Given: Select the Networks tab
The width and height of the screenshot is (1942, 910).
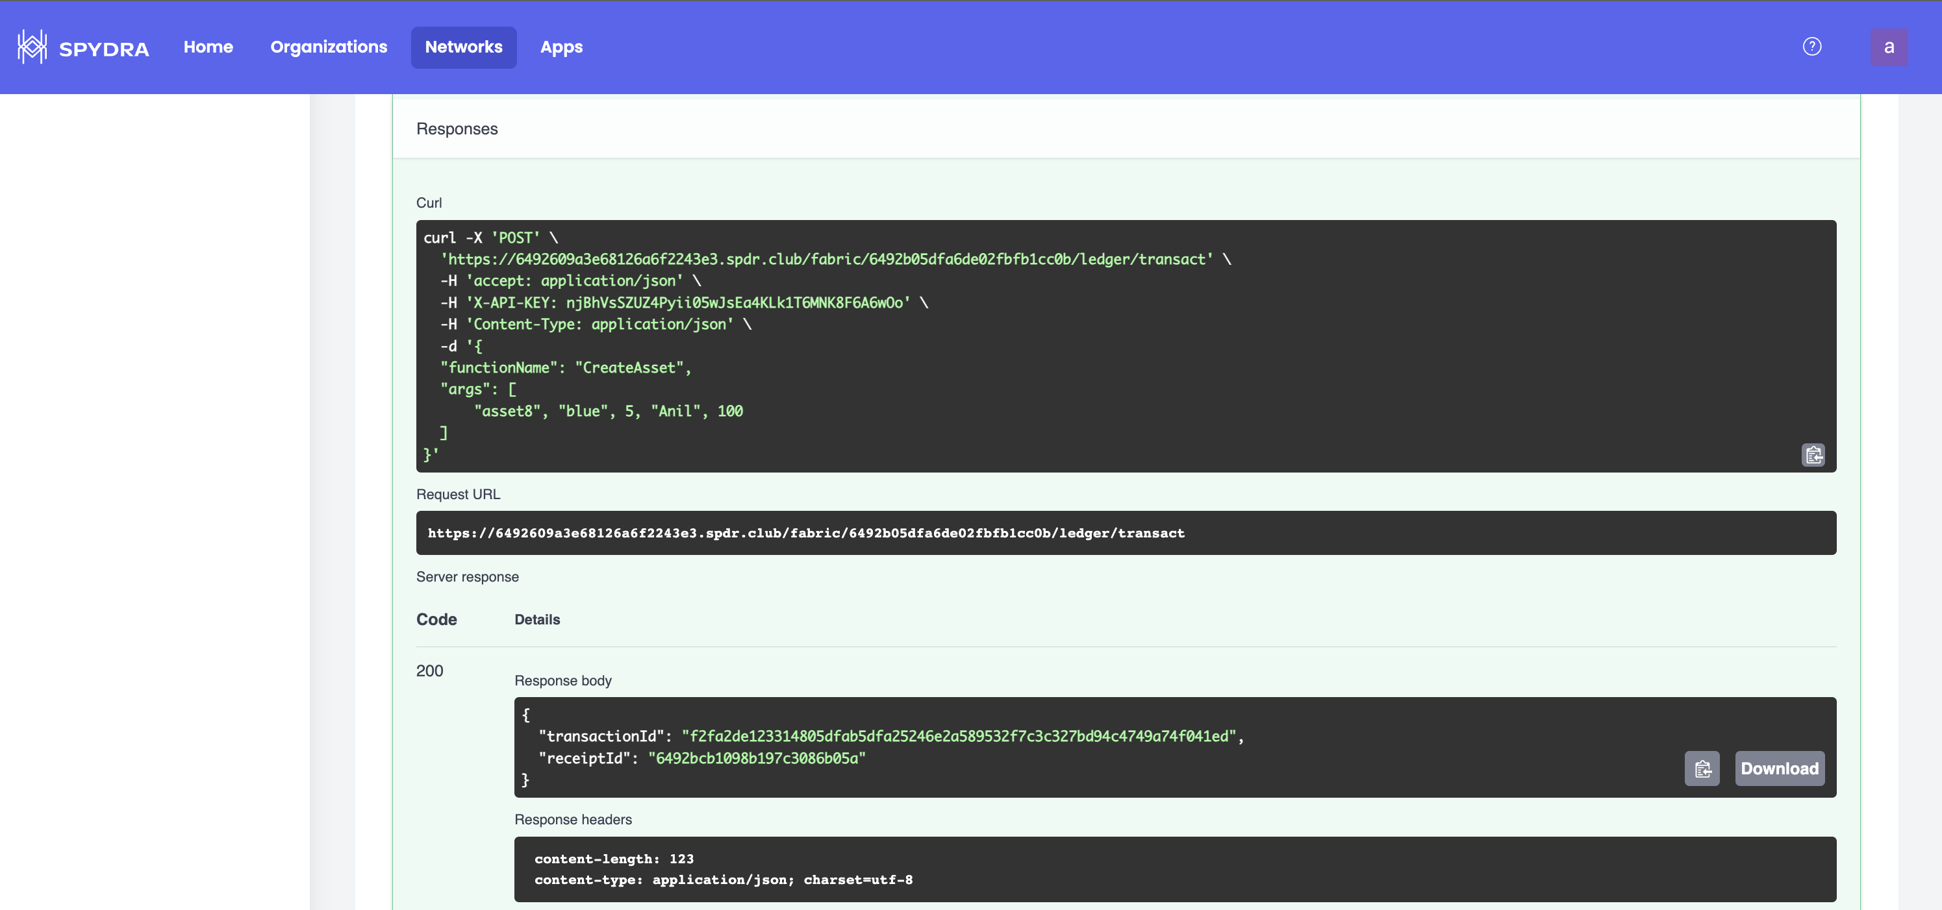Looking at the screenshot, I should coord(463,47).
